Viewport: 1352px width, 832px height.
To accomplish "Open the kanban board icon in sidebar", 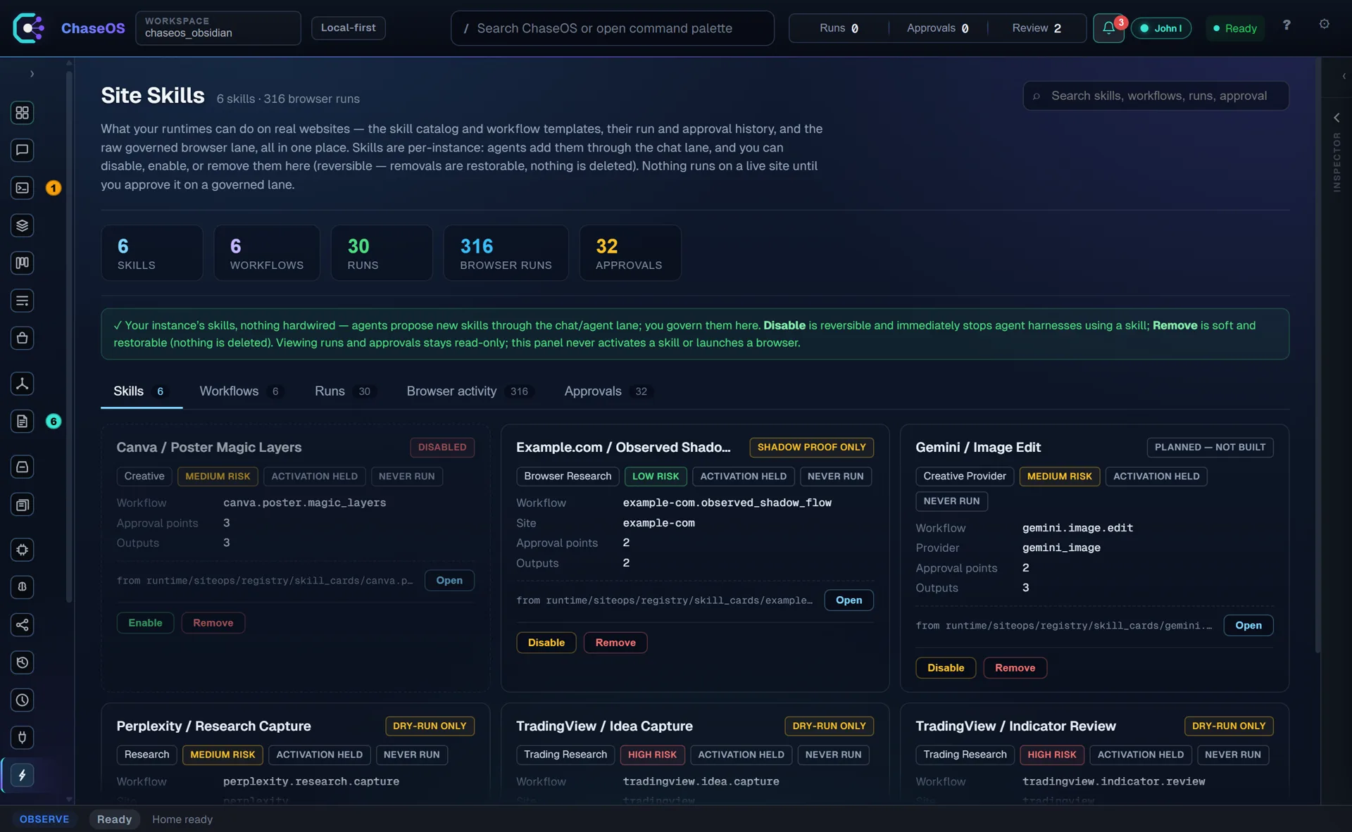I will pyautogui.click(x=22, y=263).
